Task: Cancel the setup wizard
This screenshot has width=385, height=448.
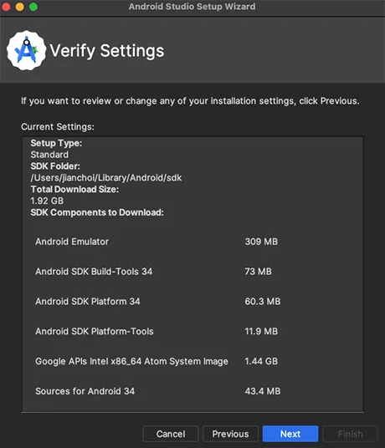Action: (x=171, y=434)
